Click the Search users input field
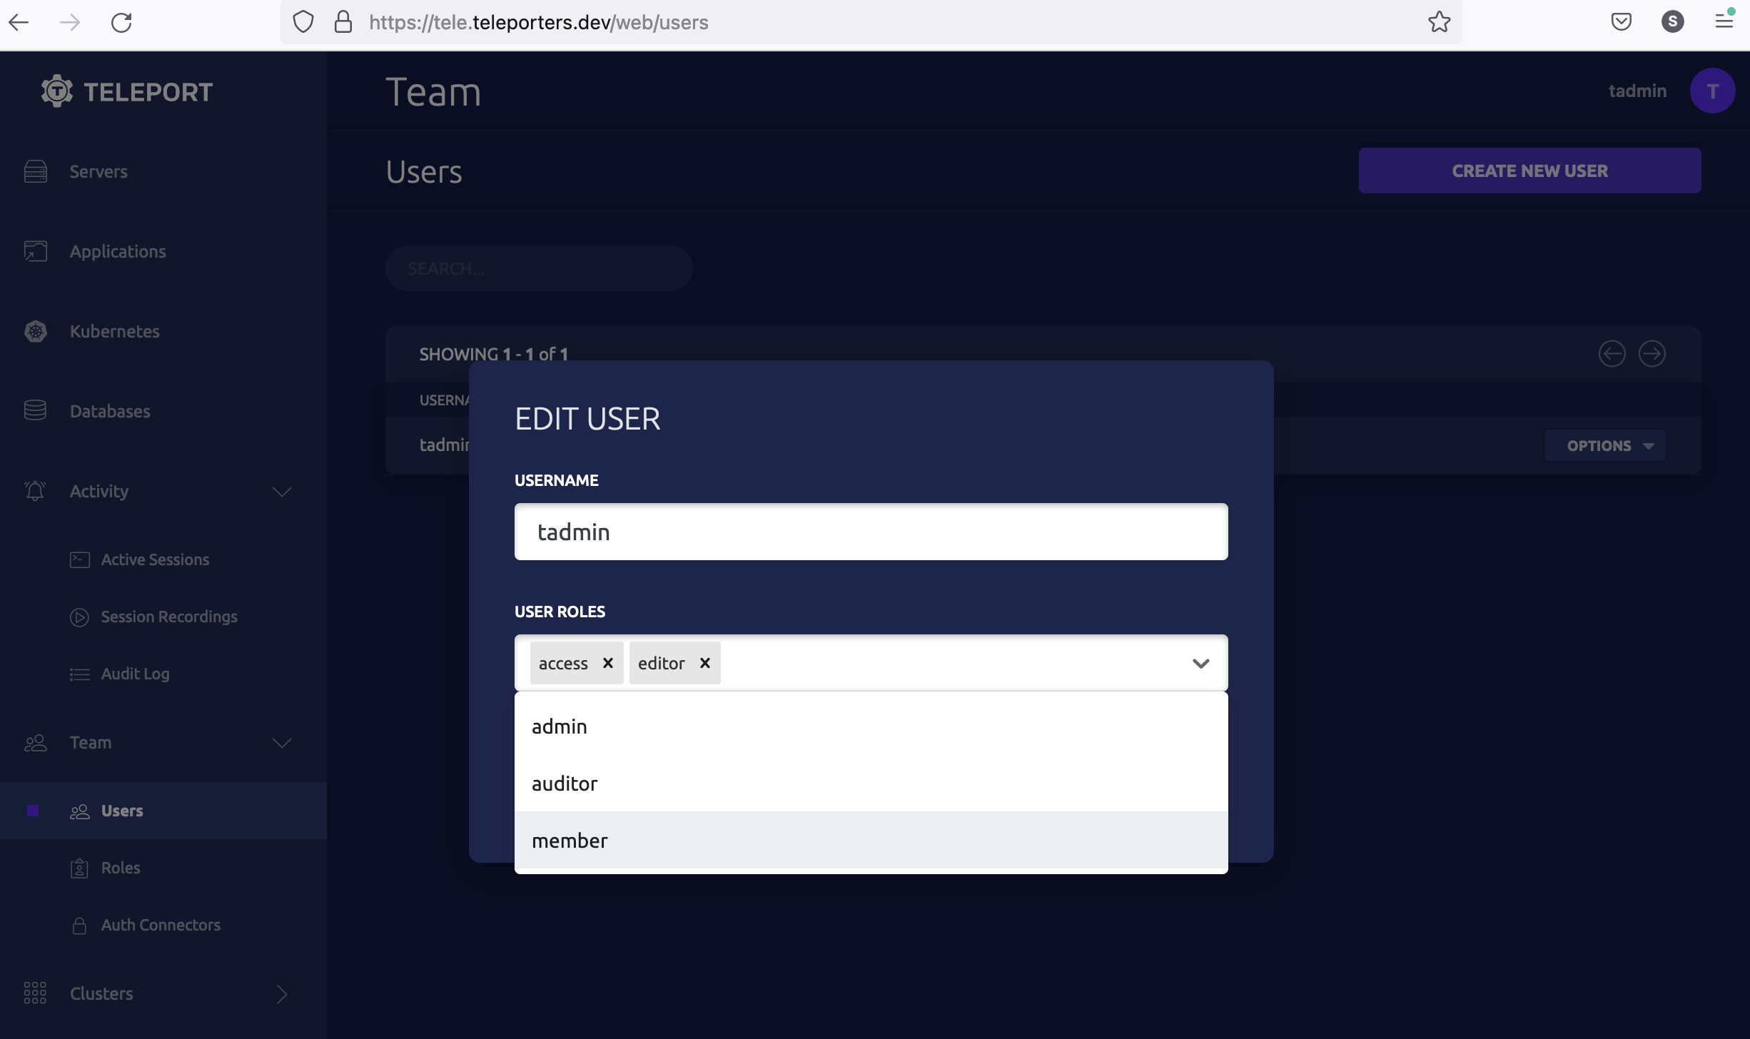 [x=540, y=267]
